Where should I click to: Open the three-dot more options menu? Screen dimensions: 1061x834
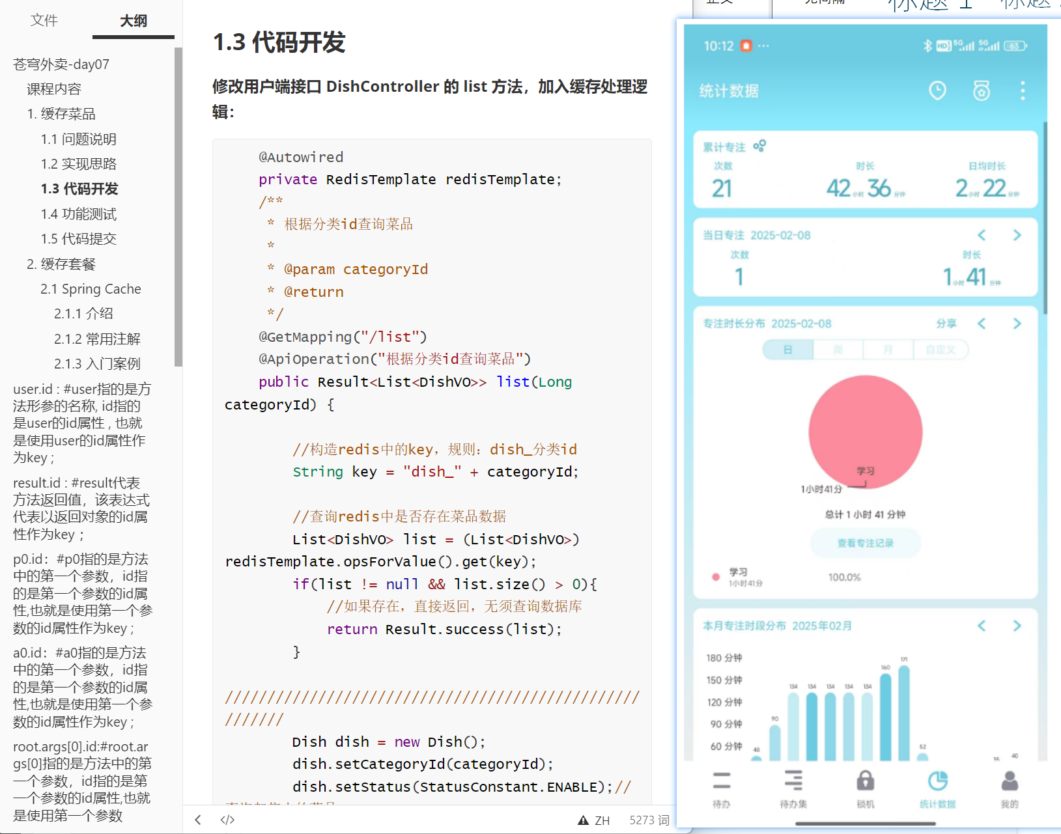1023,90
